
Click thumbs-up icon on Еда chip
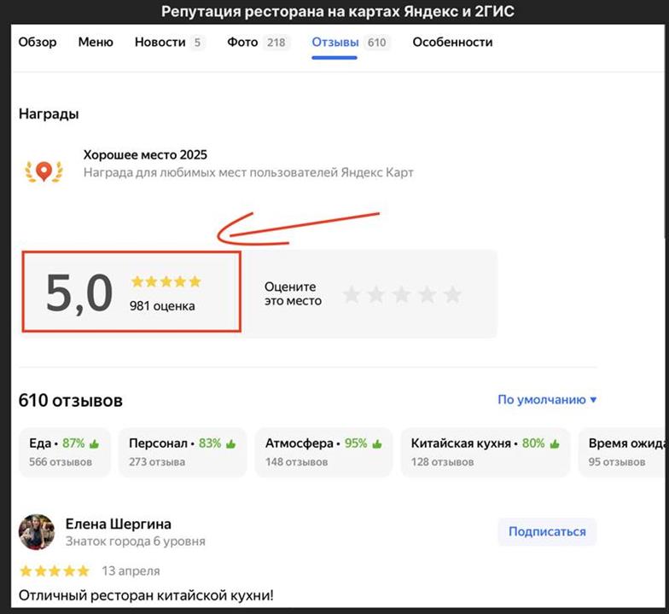(94, 443)
